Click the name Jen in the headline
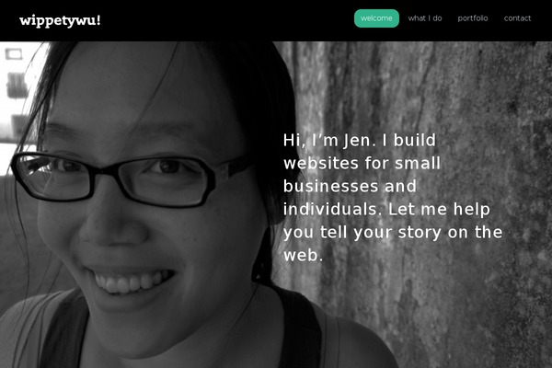The image size is (552, 368). point(357,140)
